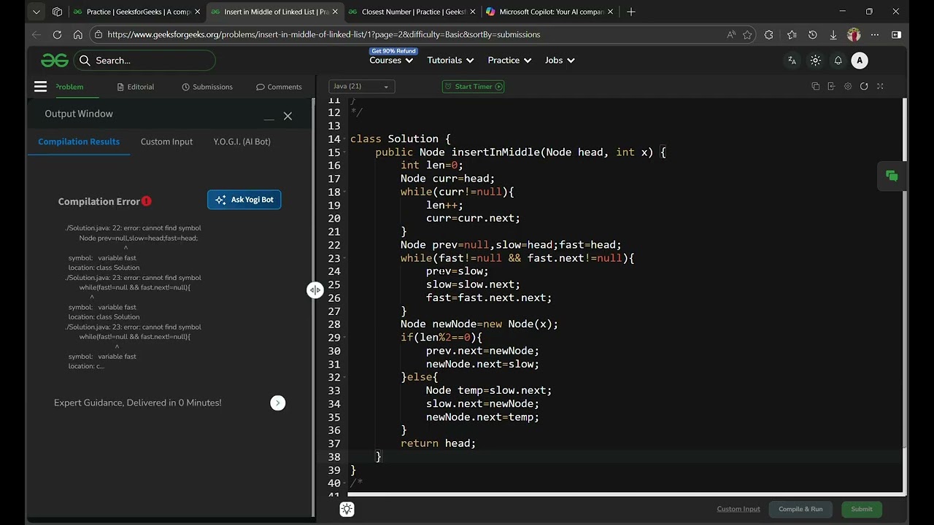Click the Read aloud icon in address bar
The width and height of the screenshot is (934, 525).
(x=731, y=34)
